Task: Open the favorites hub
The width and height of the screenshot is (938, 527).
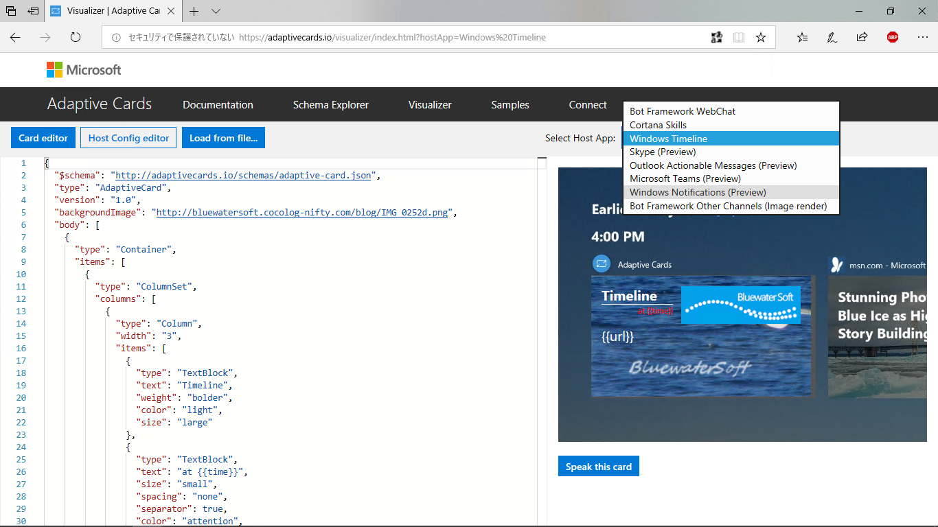Action: point(802,37)
